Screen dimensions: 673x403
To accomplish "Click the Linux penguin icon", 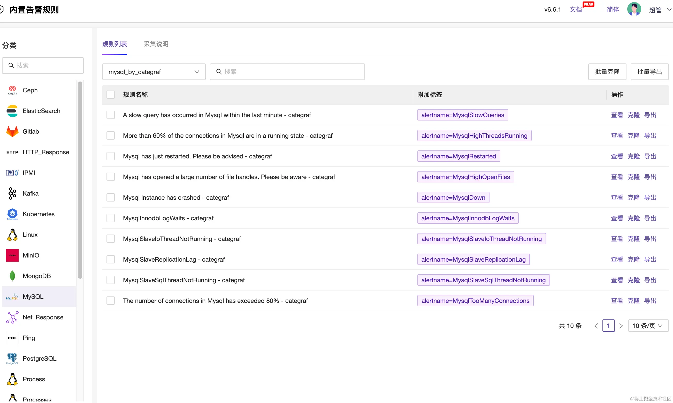I will [12, 235].
